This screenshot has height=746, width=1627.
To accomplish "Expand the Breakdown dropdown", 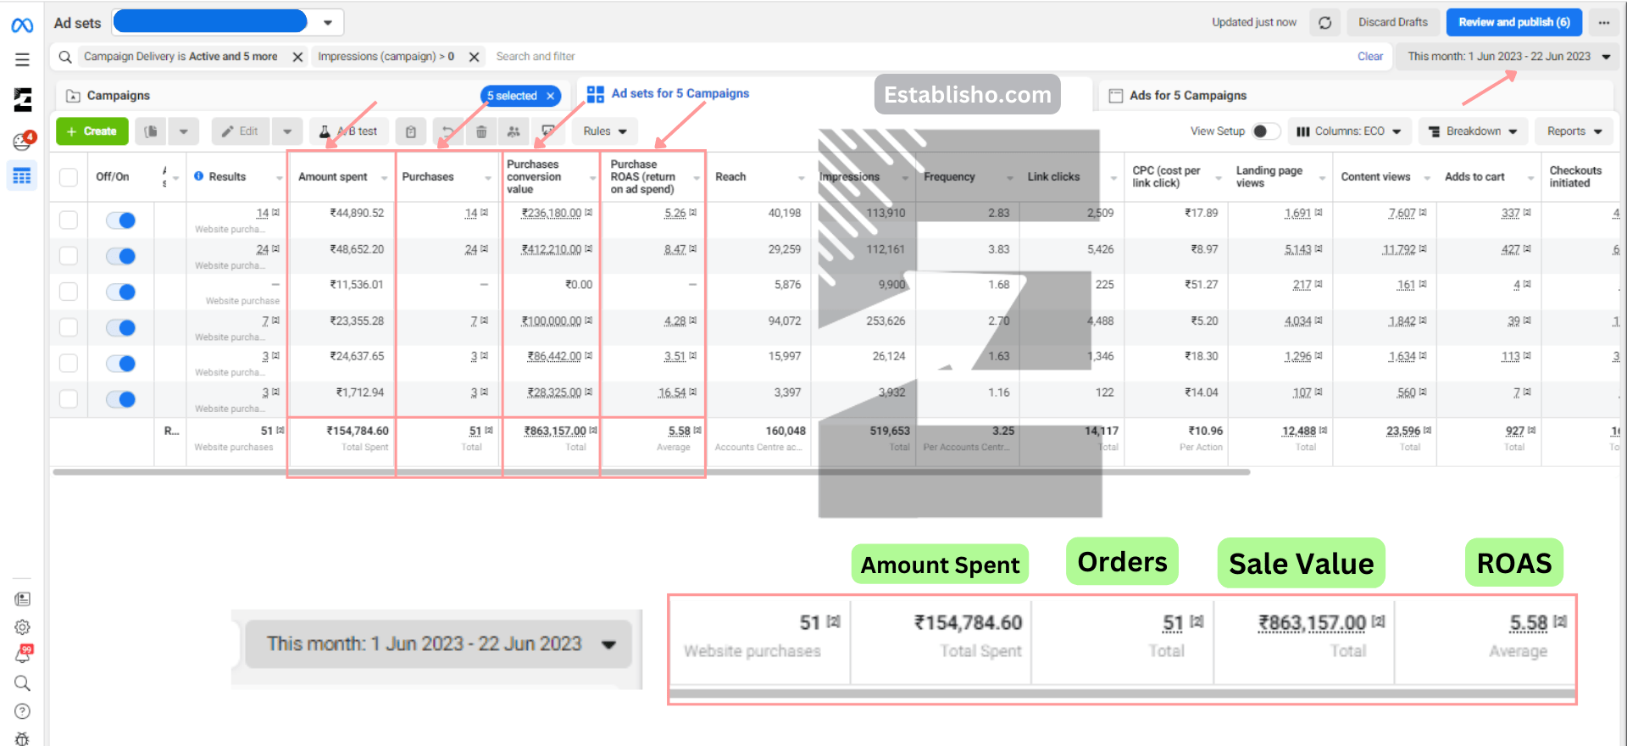I will coord(1473,131).
